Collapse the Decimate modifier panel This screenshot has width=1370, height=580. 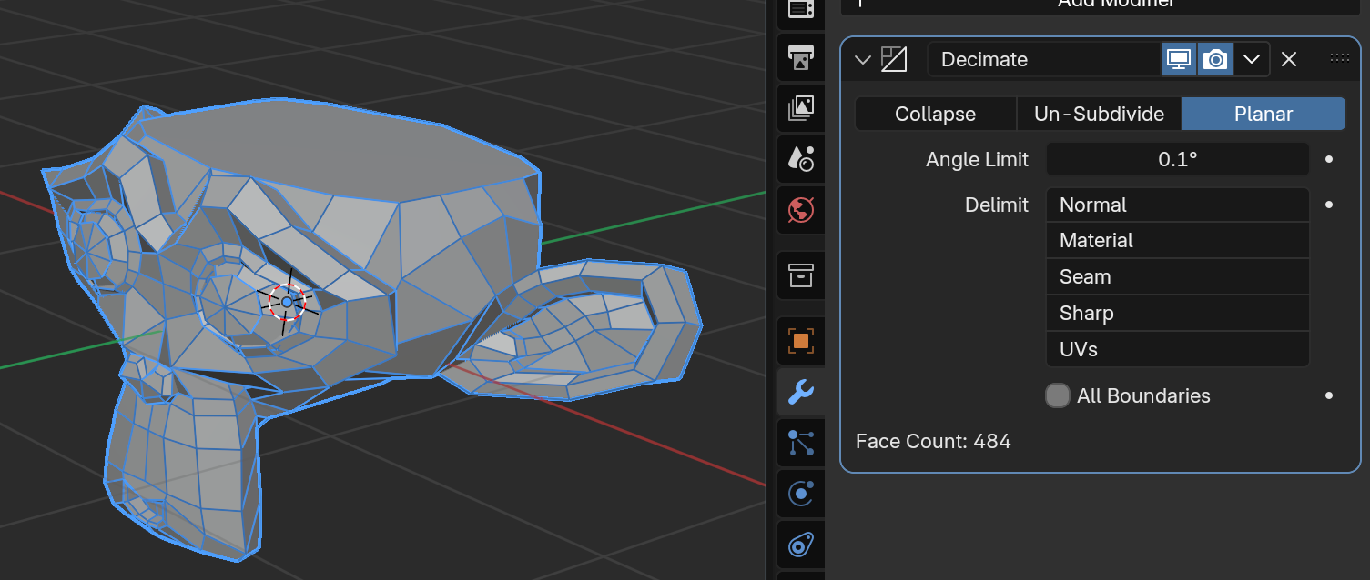pos(863,60)
